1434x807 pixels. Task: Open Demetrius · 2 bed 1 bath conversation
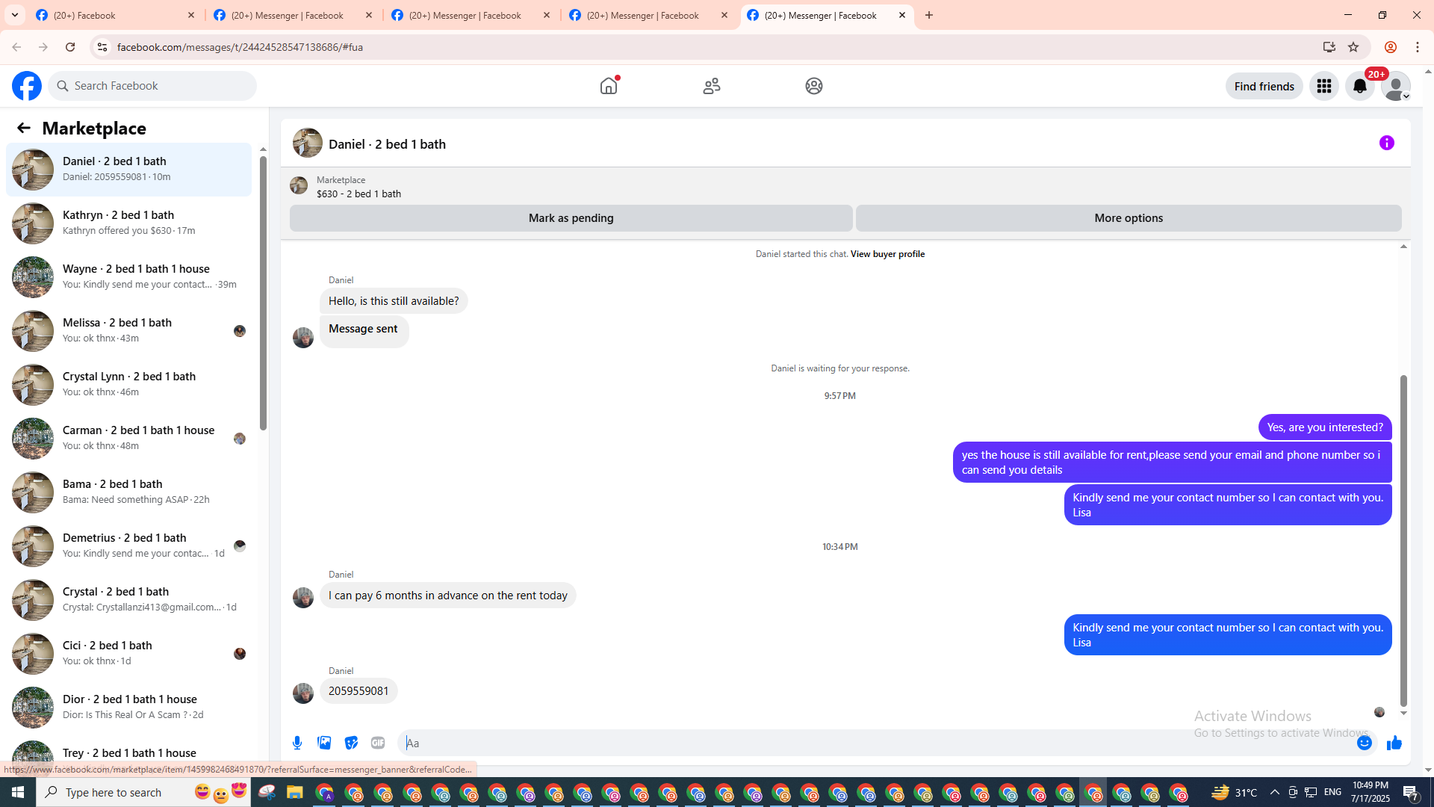click(129, 546)
